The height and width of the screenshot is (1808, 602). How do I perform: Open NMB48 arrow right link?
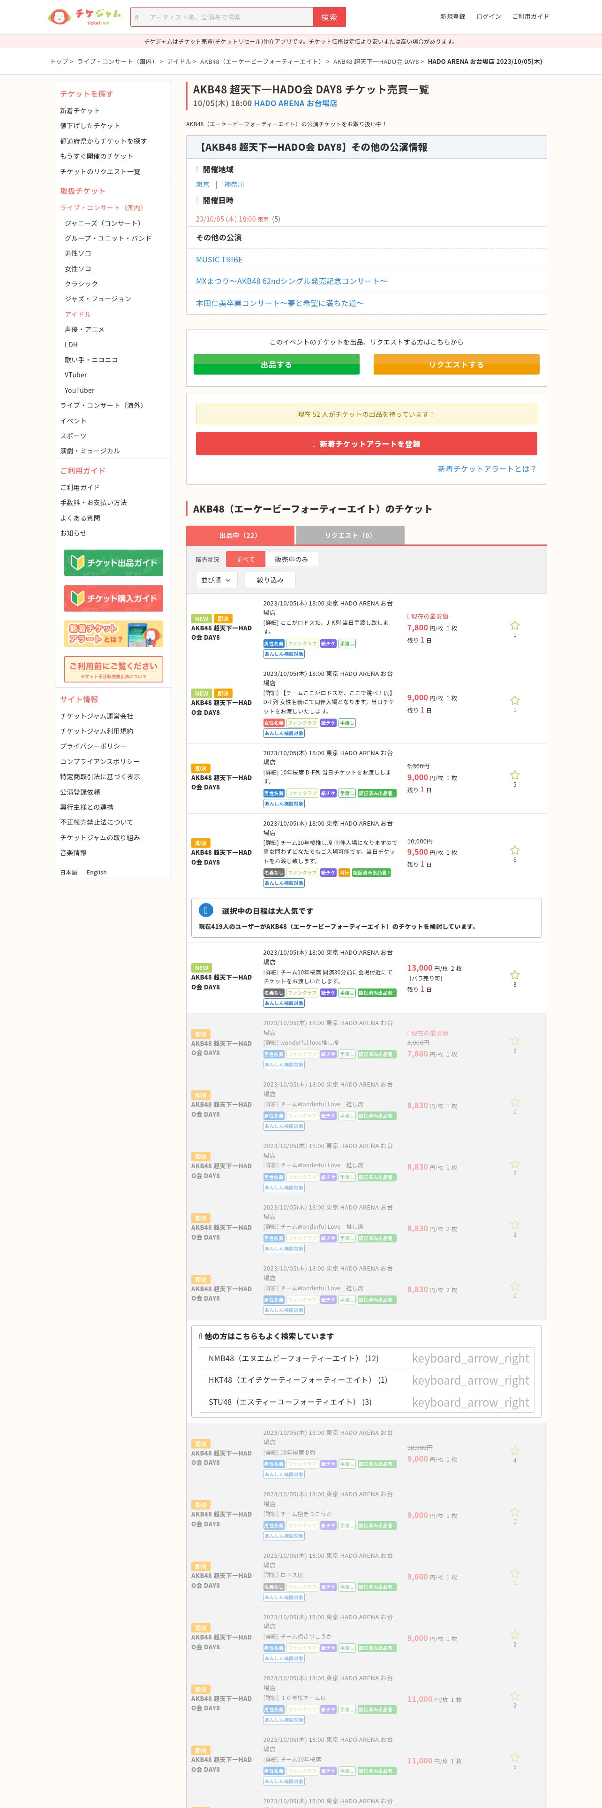(470, 1358)
